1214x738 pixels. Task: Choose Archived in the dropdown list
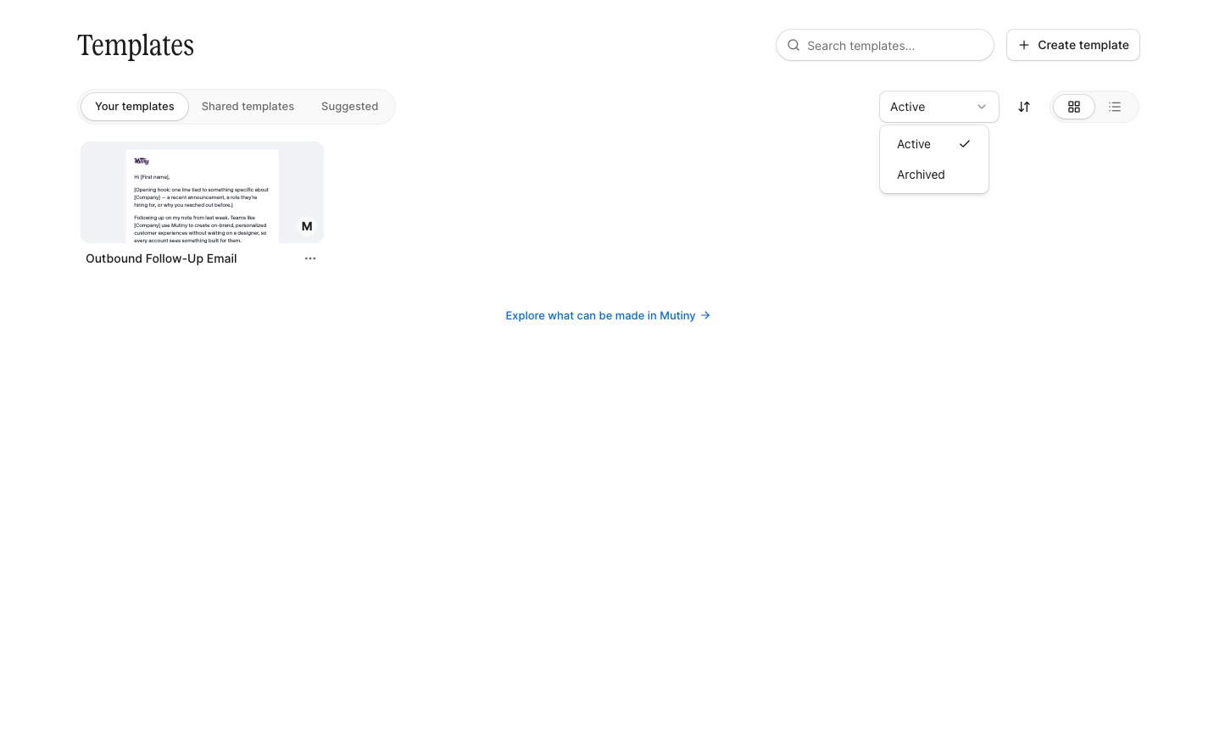(x=934, y=175)
